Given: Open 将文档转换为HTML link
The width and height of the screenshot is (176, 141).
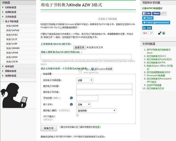Looking at the screenshot, I should [156, 63].
